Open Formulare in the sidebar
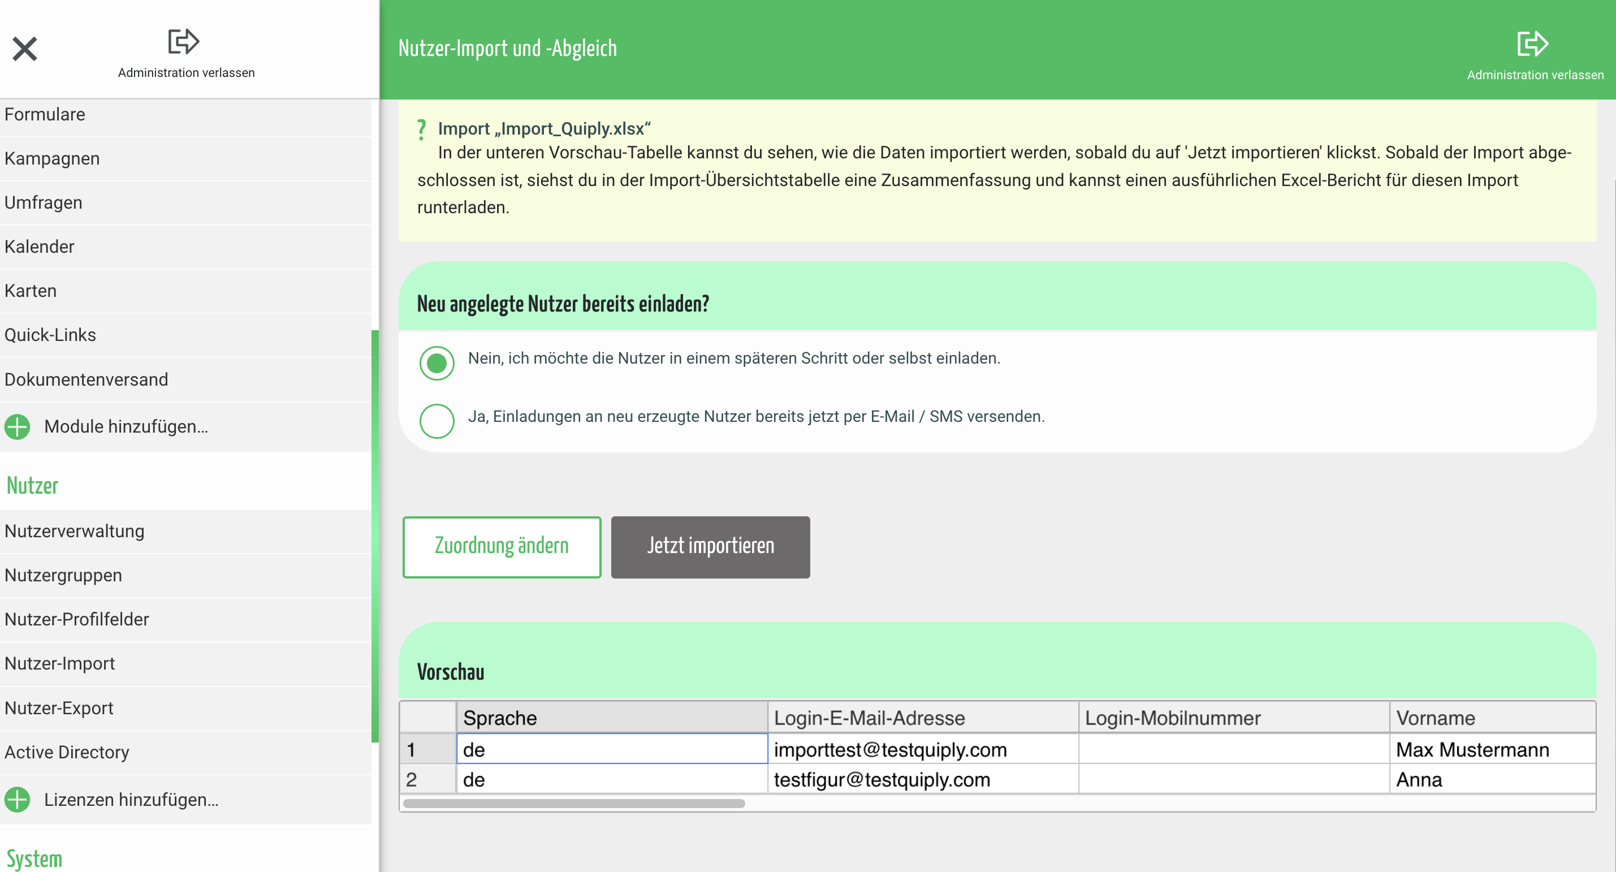The image size is (1616, 872). click(x=185, y=115)
